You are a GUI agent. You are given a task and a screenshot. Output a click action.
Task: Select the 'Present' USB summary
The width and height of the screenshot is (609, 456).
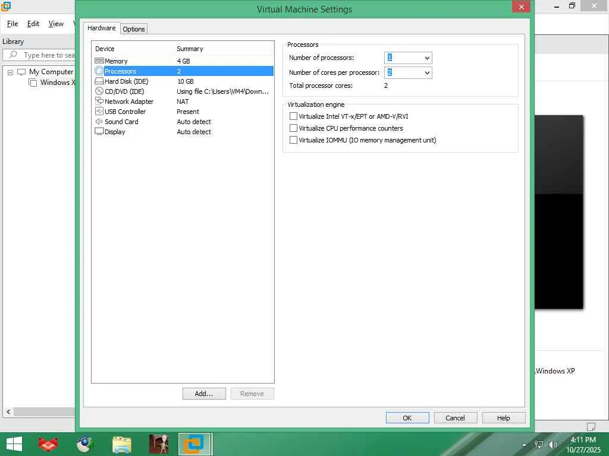click(x=187, y=111)
